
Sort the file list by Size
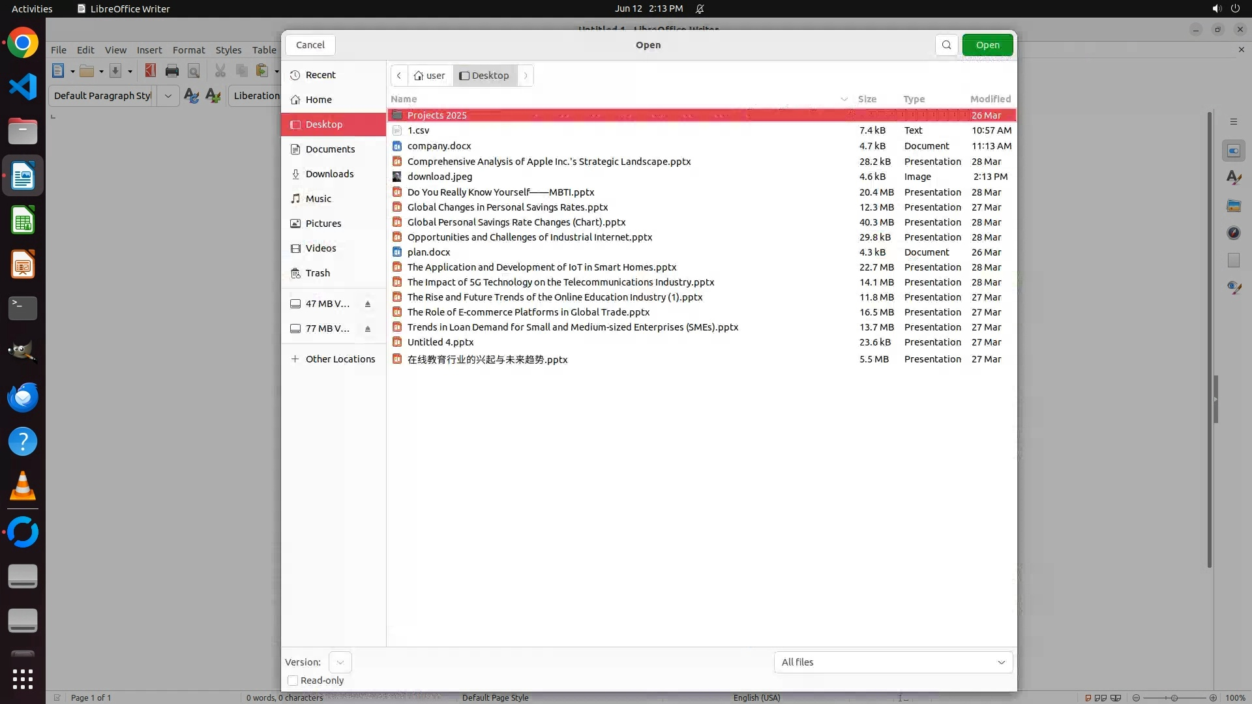(x=867, y=99)
